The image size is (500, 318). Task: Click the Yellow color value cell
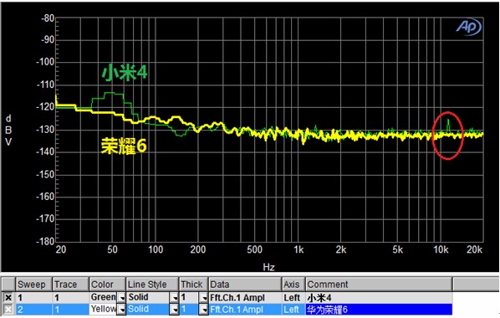pyautogui.click(x=104, y=309)
